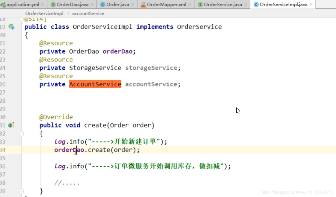Select the OrderServiceImpl.java tab
The image size is (336, 197).
[x=284, y=5]
